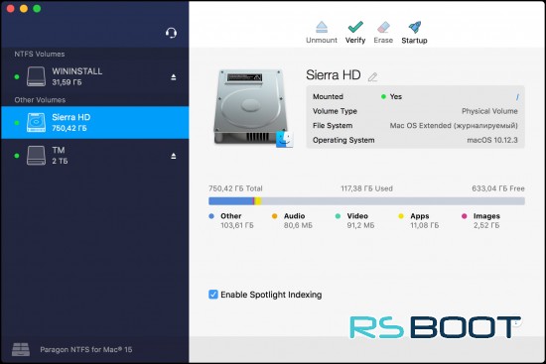Click the green Video legend dot

[338, 216]
